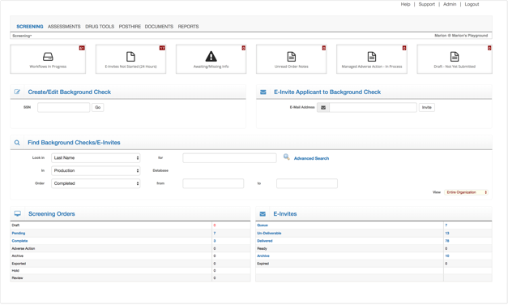This screenshot has width=508, height=305.
Task: Open the DRUG TOOLS tab
Action: (x=100, y=27)
